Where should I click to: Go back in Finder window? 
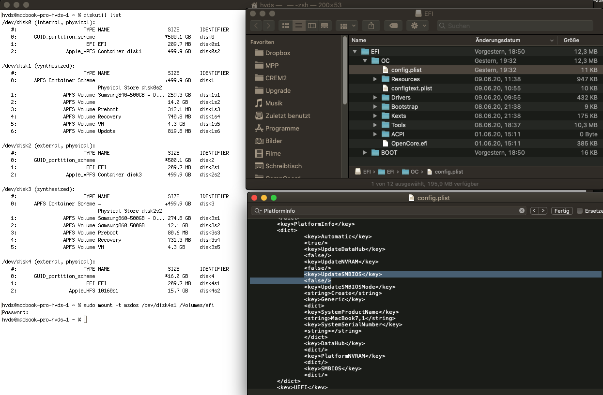256,26
